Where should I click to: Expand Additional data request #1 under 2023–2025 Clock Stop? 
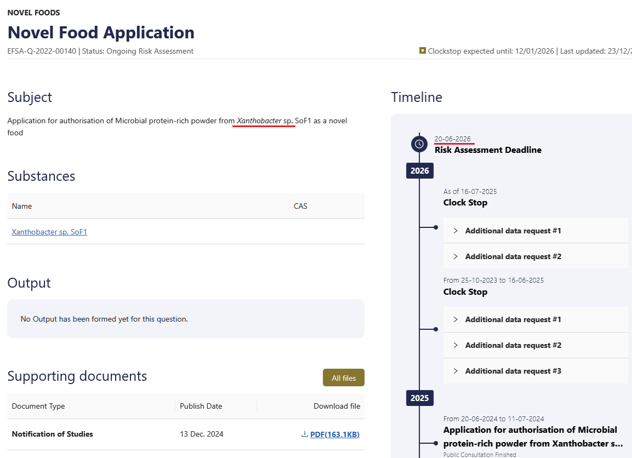click(x=513, y=319)
